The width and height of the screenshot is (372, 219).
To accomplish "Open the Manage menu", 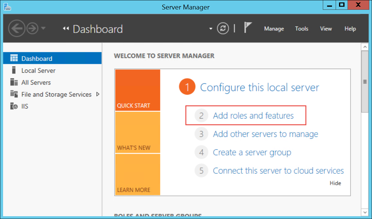I will (274, 29).
